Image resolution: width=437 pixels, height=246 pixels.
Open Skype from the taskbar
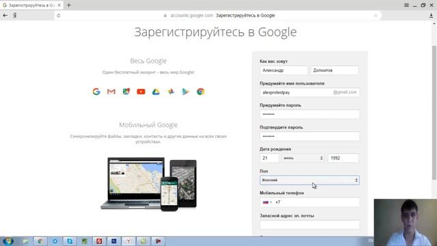(x=70, y=241)
